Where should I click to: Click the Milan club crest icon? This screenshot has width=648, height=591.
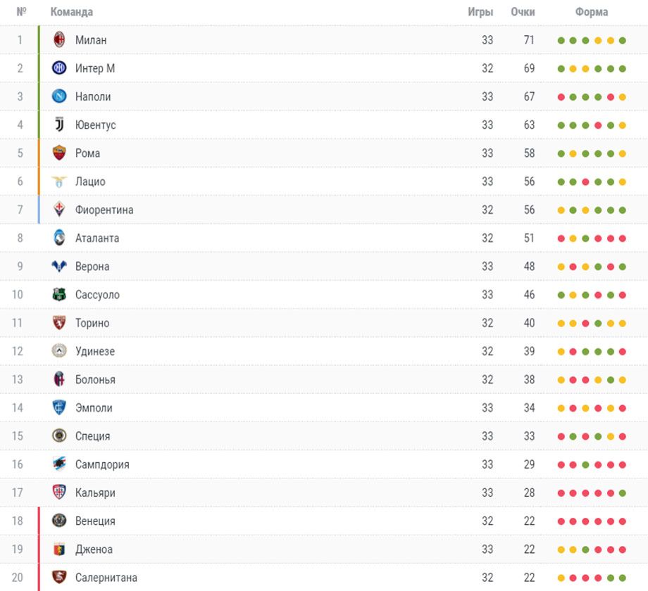[x=59, y=39]
